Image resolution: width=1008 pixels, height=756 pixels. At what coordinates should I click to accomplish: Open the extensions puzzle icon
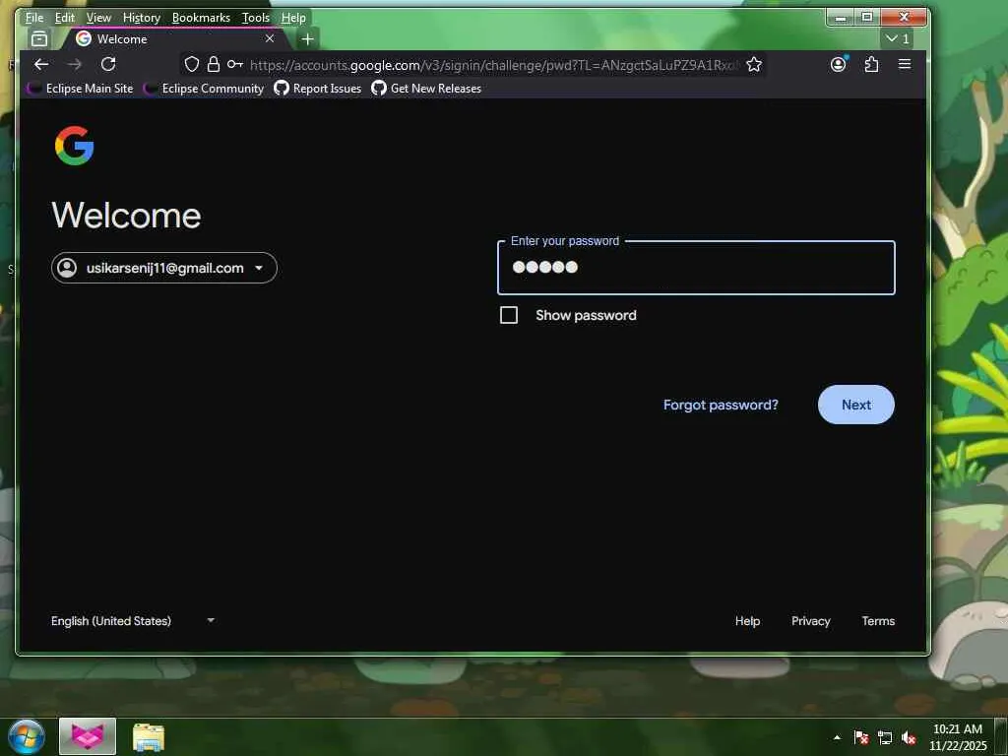coord(871,64)
